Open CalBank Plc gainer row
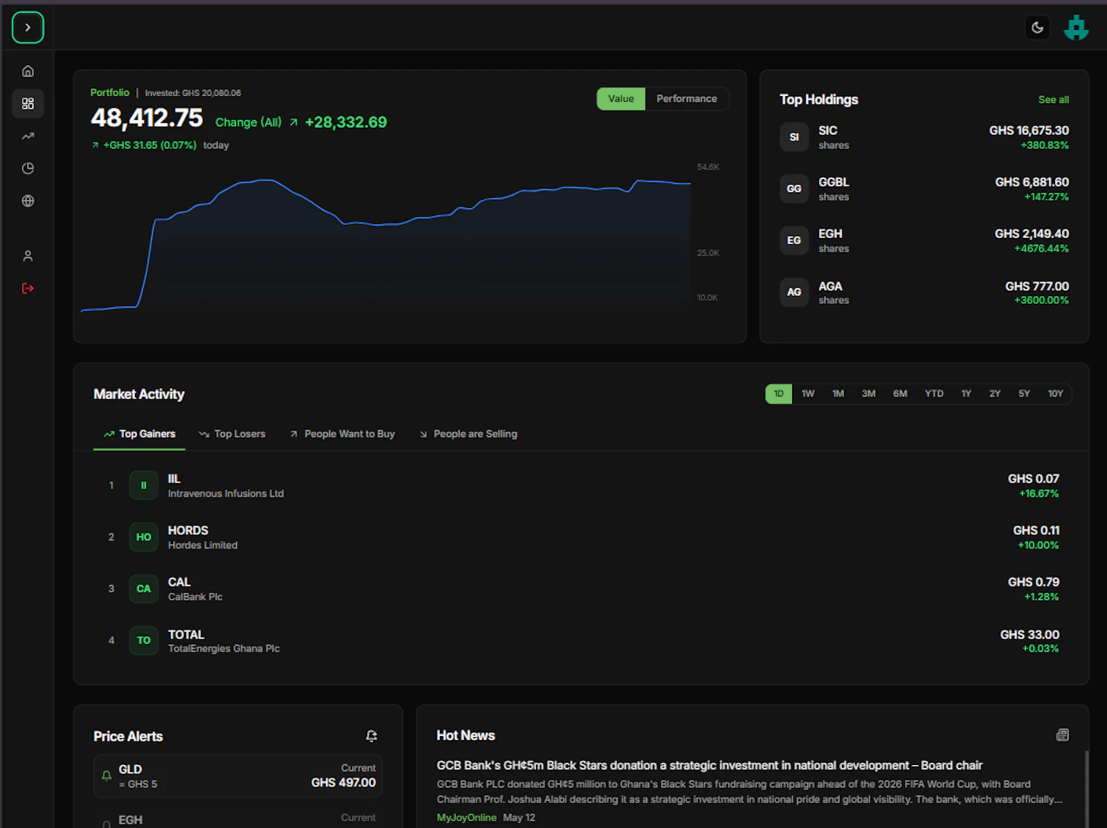1107x828 pixels. coord(581,589)
